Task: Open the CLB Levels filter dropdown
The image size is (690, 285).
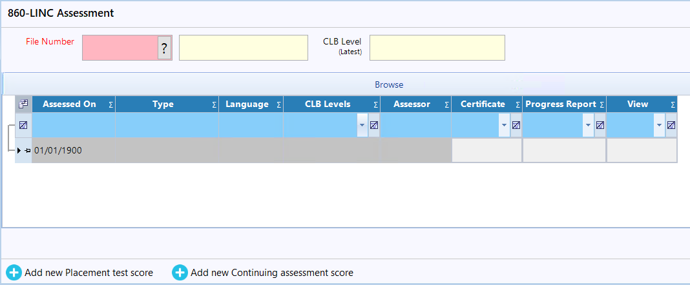Action: (x=362, y=125)
